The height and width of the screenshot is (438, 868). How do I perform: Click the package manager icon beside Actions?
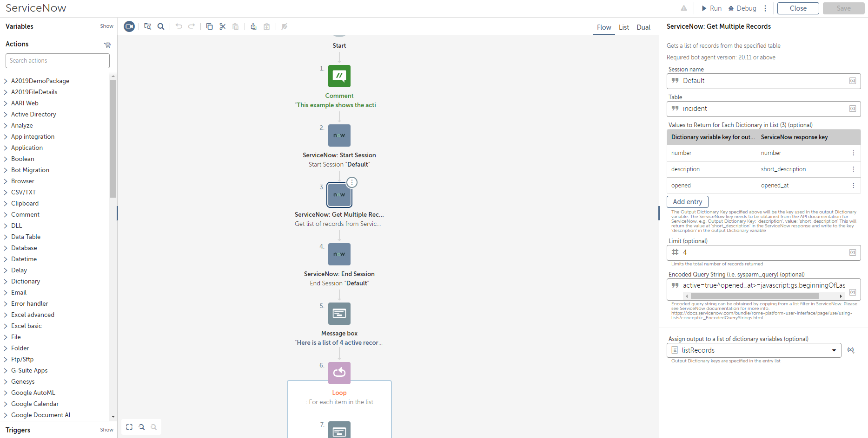pos(107,45)
